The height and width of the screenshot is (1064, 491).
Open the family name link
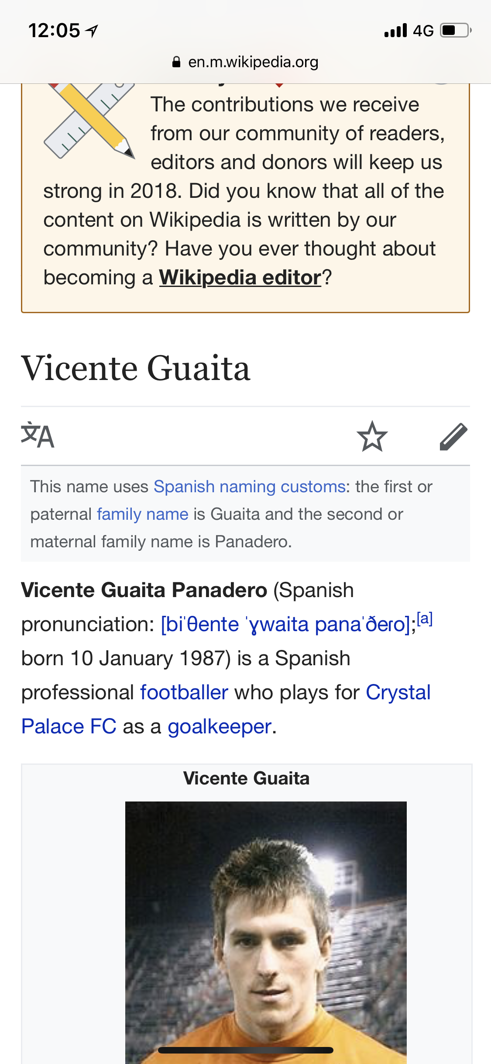coord(142,514)
